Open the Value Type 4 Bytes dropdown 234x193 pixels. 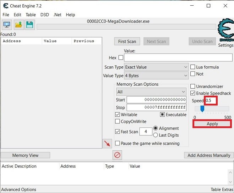click(x=156, y=76)
